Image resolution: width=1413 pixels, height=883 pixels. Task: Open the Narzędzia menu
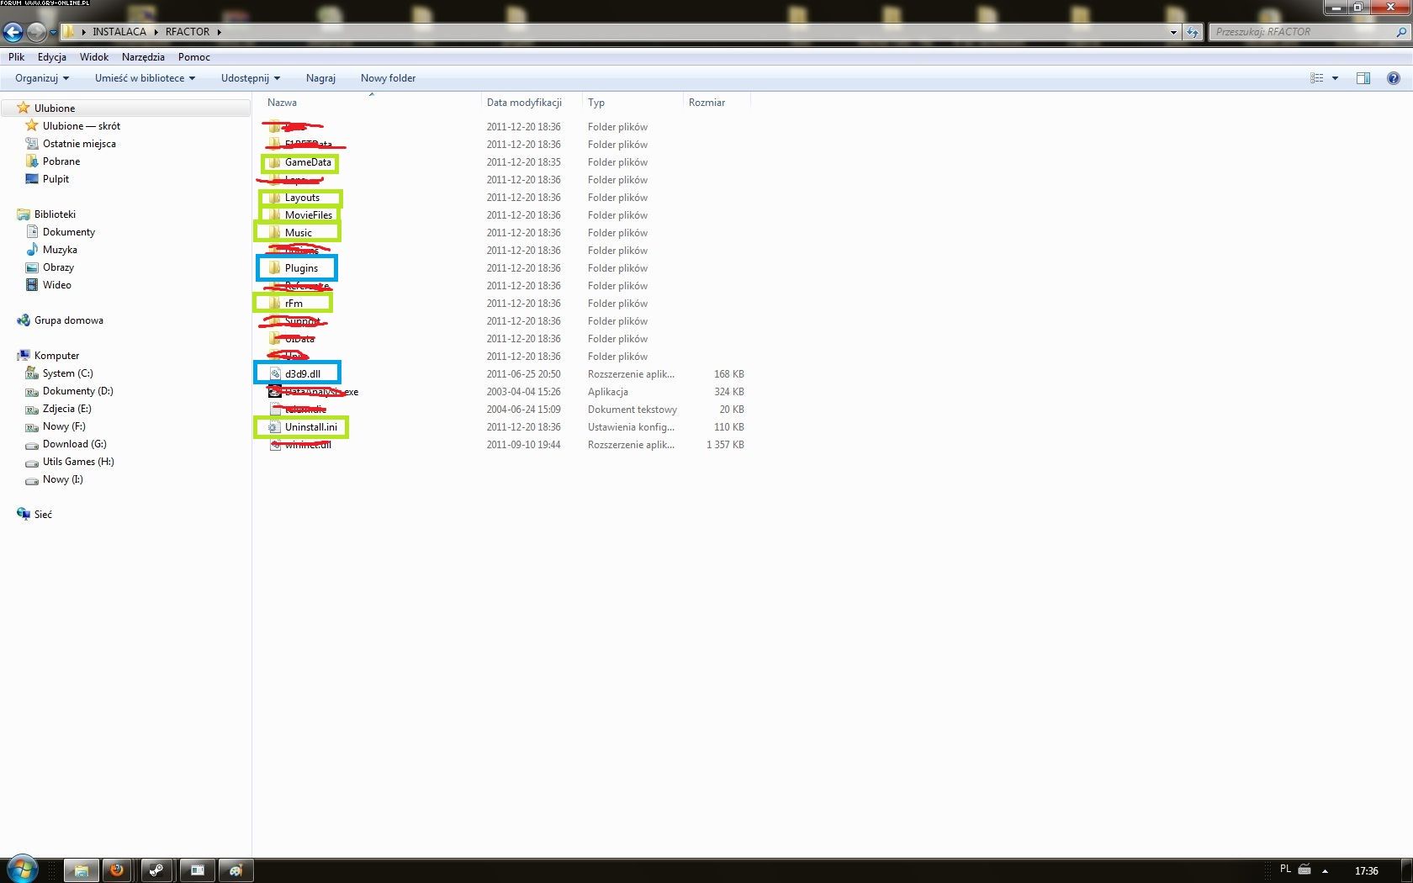click(x=143, y=57)
